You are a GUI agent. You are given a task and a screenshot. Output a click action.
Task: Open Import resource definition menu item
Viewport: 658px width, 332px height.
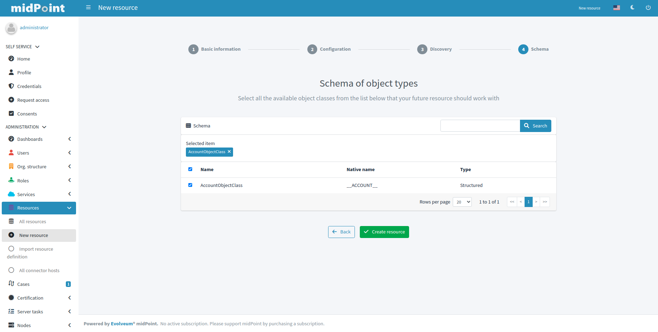coord(36,249)
